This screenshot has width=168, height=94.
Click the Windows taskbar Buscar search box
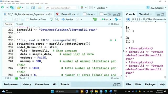(x=67, y=91)
